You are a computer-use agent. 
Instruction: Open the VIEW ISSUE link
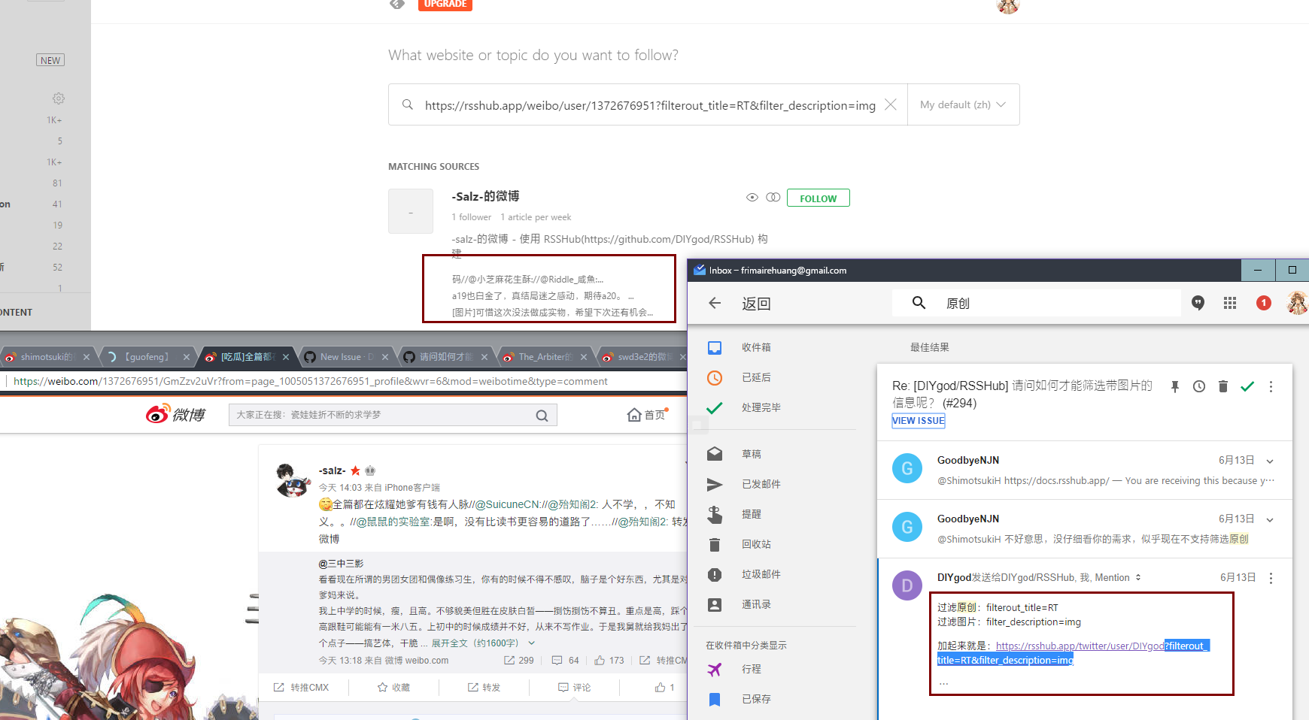click(918, 420)
